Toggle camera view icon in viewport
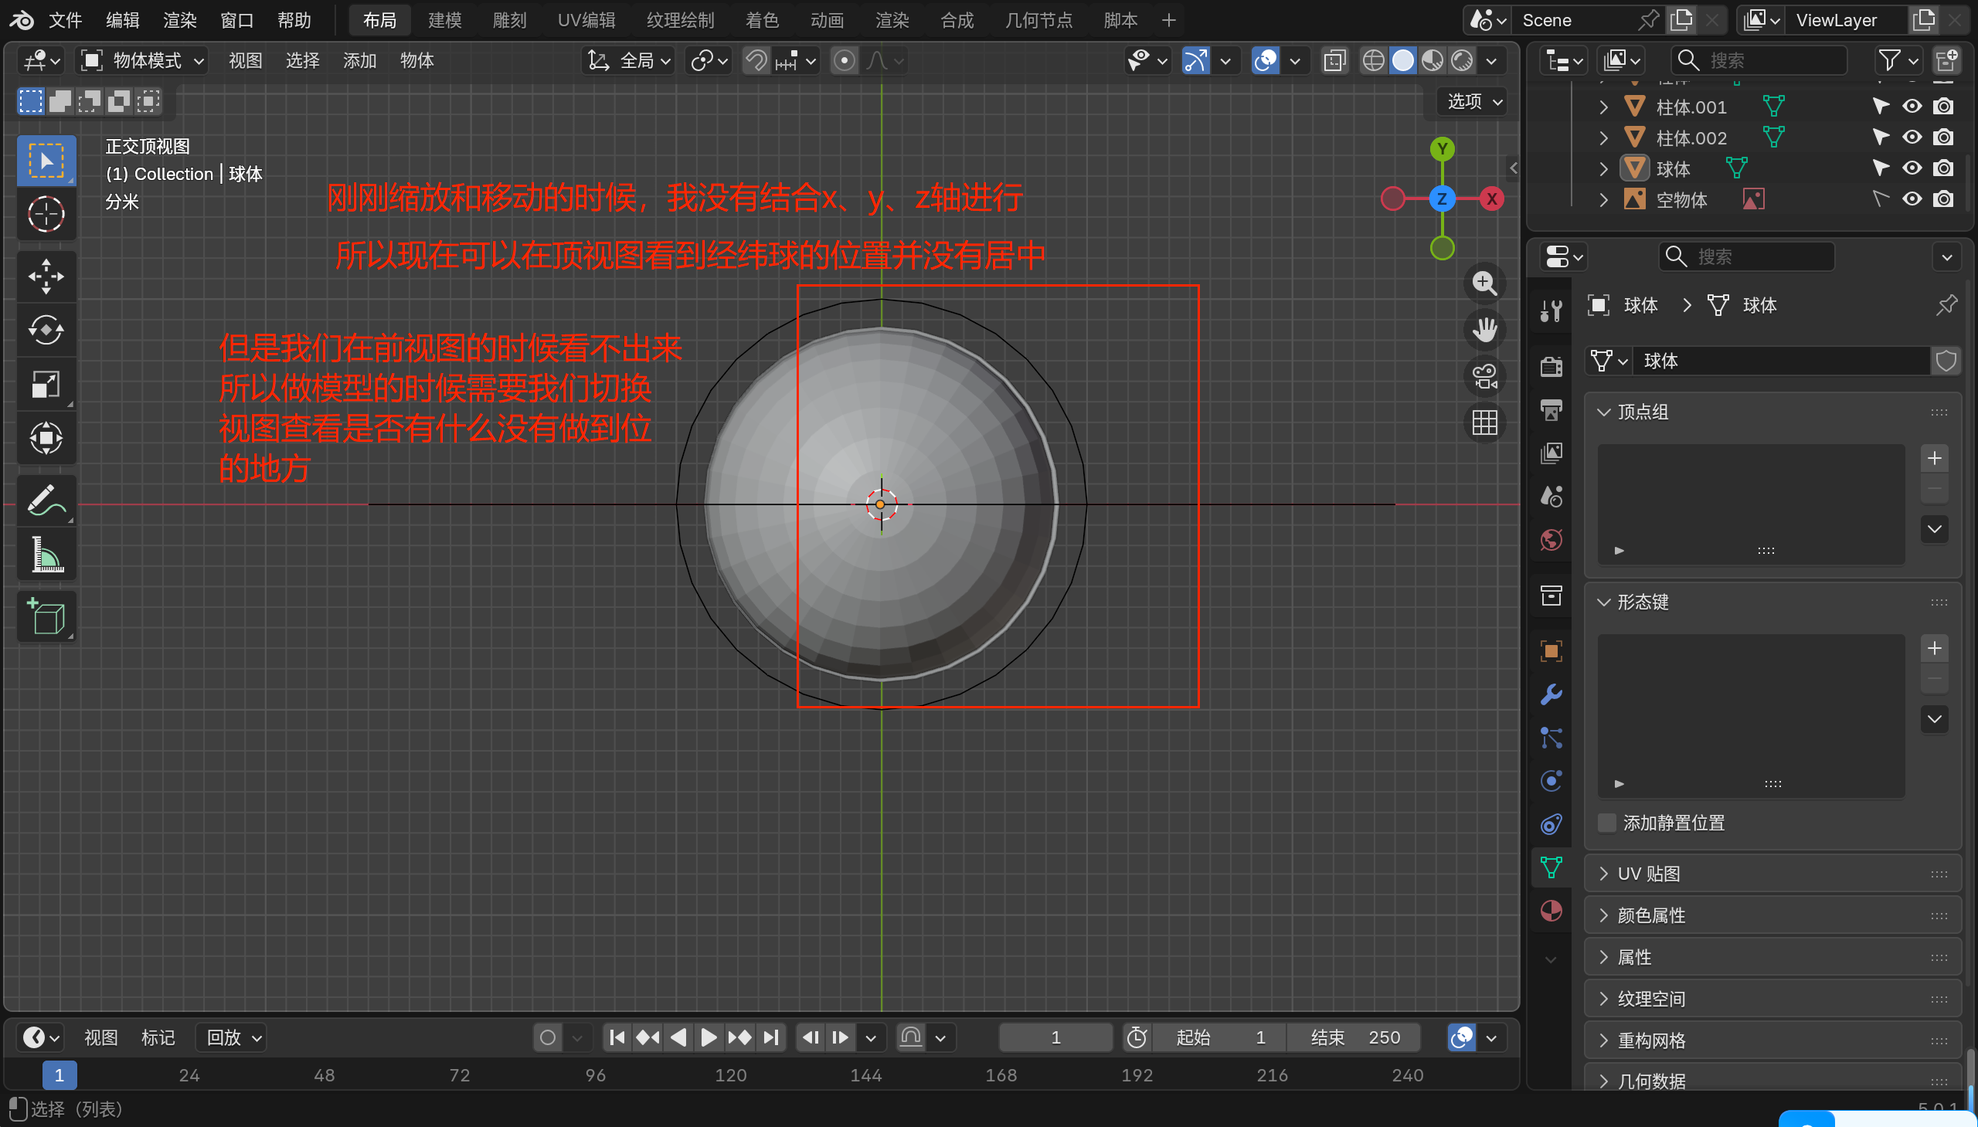 (1484, 377)
